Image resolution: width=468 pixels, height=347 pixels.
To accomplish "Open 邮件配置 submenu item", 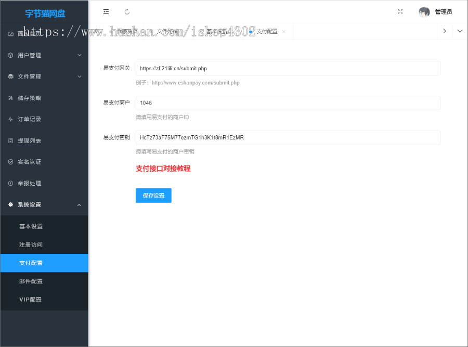I will pos(44,281).
